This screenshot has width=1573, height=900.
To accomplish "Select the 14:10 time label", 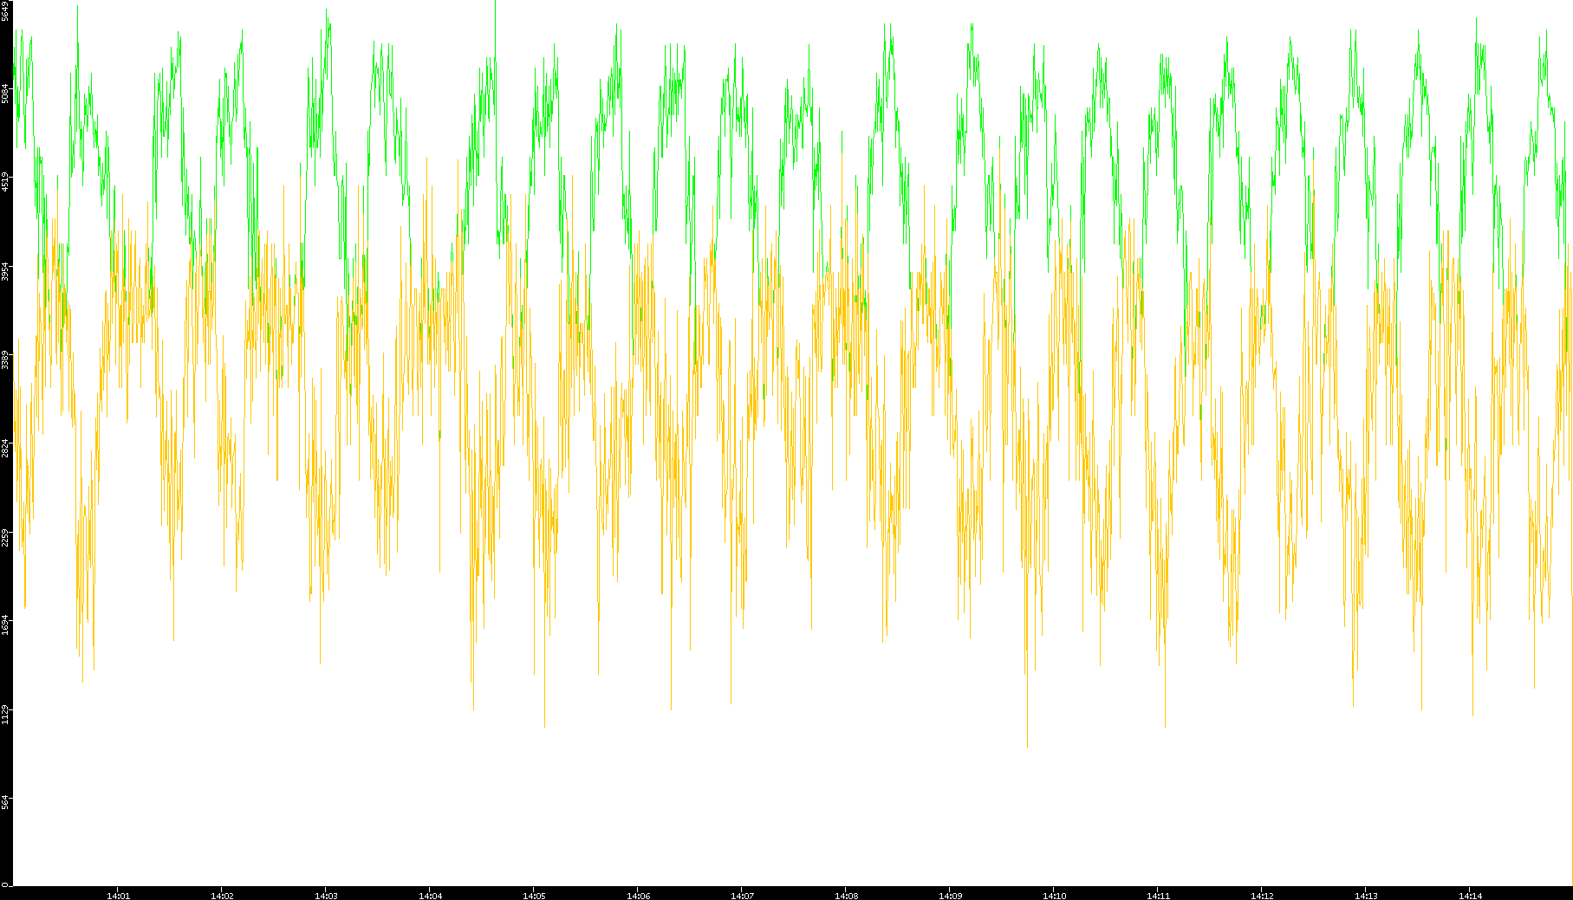I will click(x=1054, y=896).
